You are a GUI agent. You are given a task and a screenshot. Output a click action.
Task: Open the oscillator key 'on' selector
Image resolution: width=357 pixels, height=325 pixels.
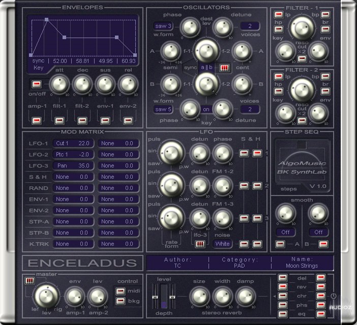(206, 110)
